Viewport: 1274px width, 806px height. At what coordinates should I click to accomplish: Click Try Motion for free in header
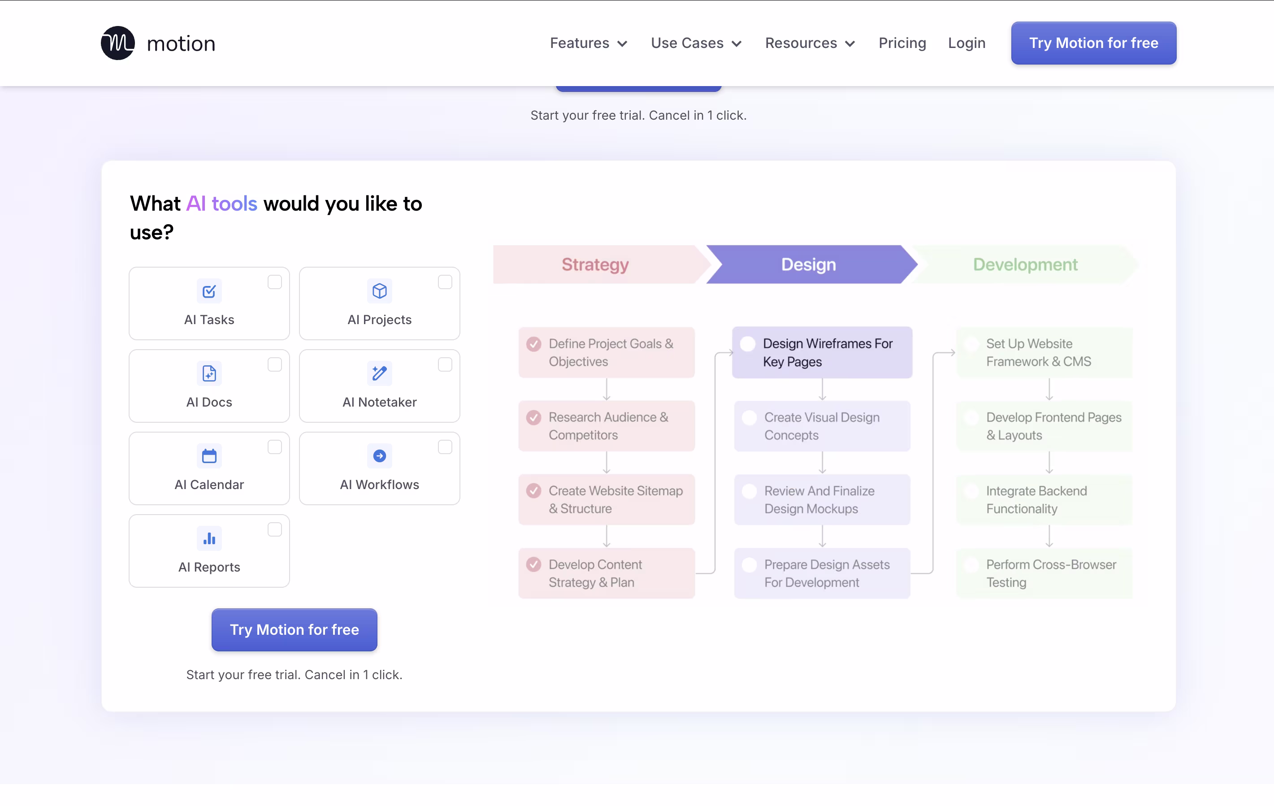[1093, 43]
